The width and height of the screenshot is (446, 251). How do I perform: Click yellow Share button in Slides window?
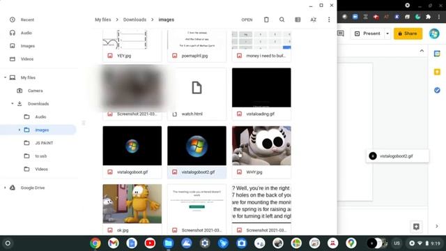[x=408, y=33]
